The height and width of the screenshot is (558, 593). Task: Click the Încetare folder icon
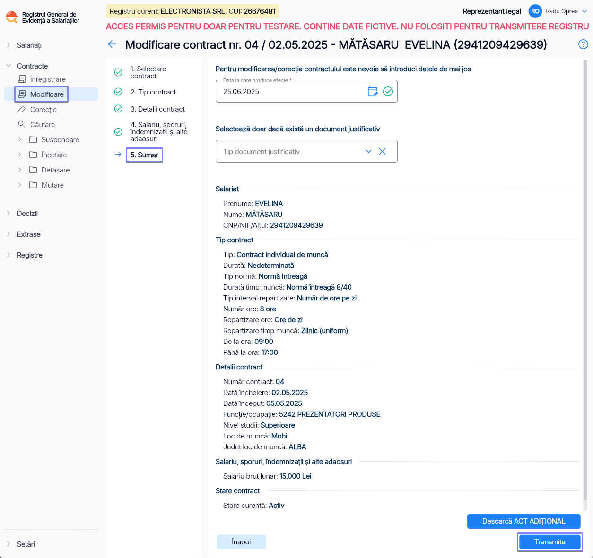pyautogui.click(x=33, y=155)
